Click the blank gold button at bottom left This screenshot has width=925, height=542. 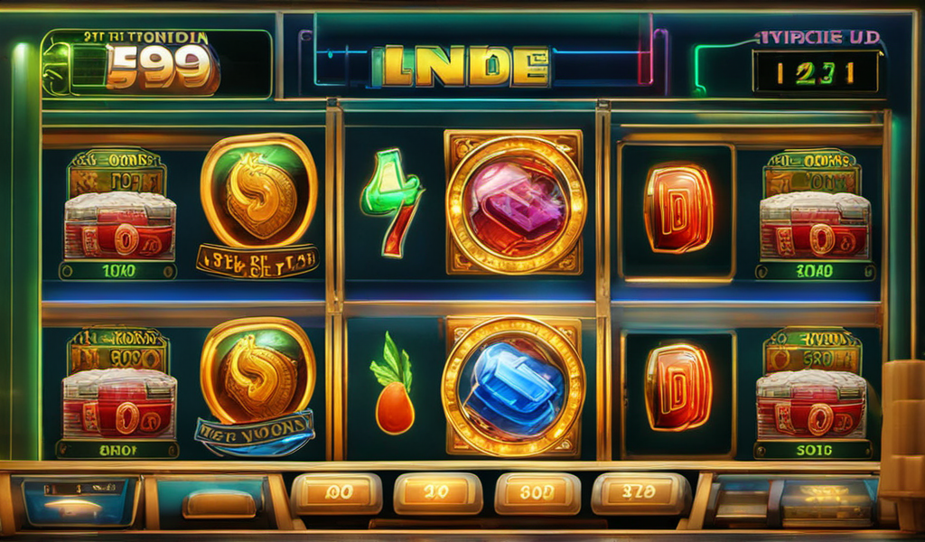click(x=219, y=504)
